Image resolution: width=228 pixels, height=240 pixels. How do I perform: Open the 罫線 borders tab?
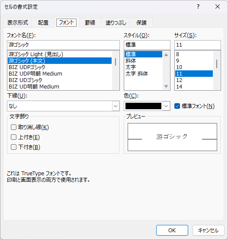click(x=90, y=22)
